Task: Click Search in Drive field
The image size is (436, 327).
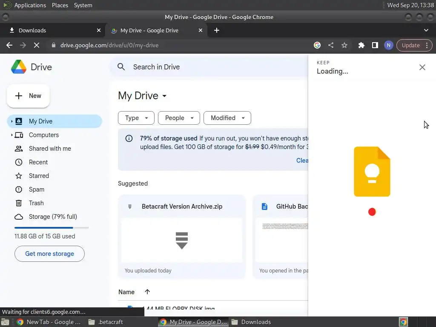Action: pyautogui.click(x=209, y=67)
